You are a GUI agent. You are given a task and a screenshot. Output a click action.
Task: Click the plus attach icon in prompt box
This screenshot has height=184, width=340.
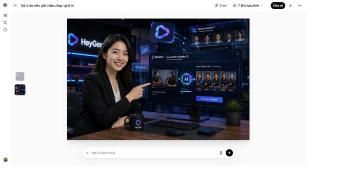point(87,153)
